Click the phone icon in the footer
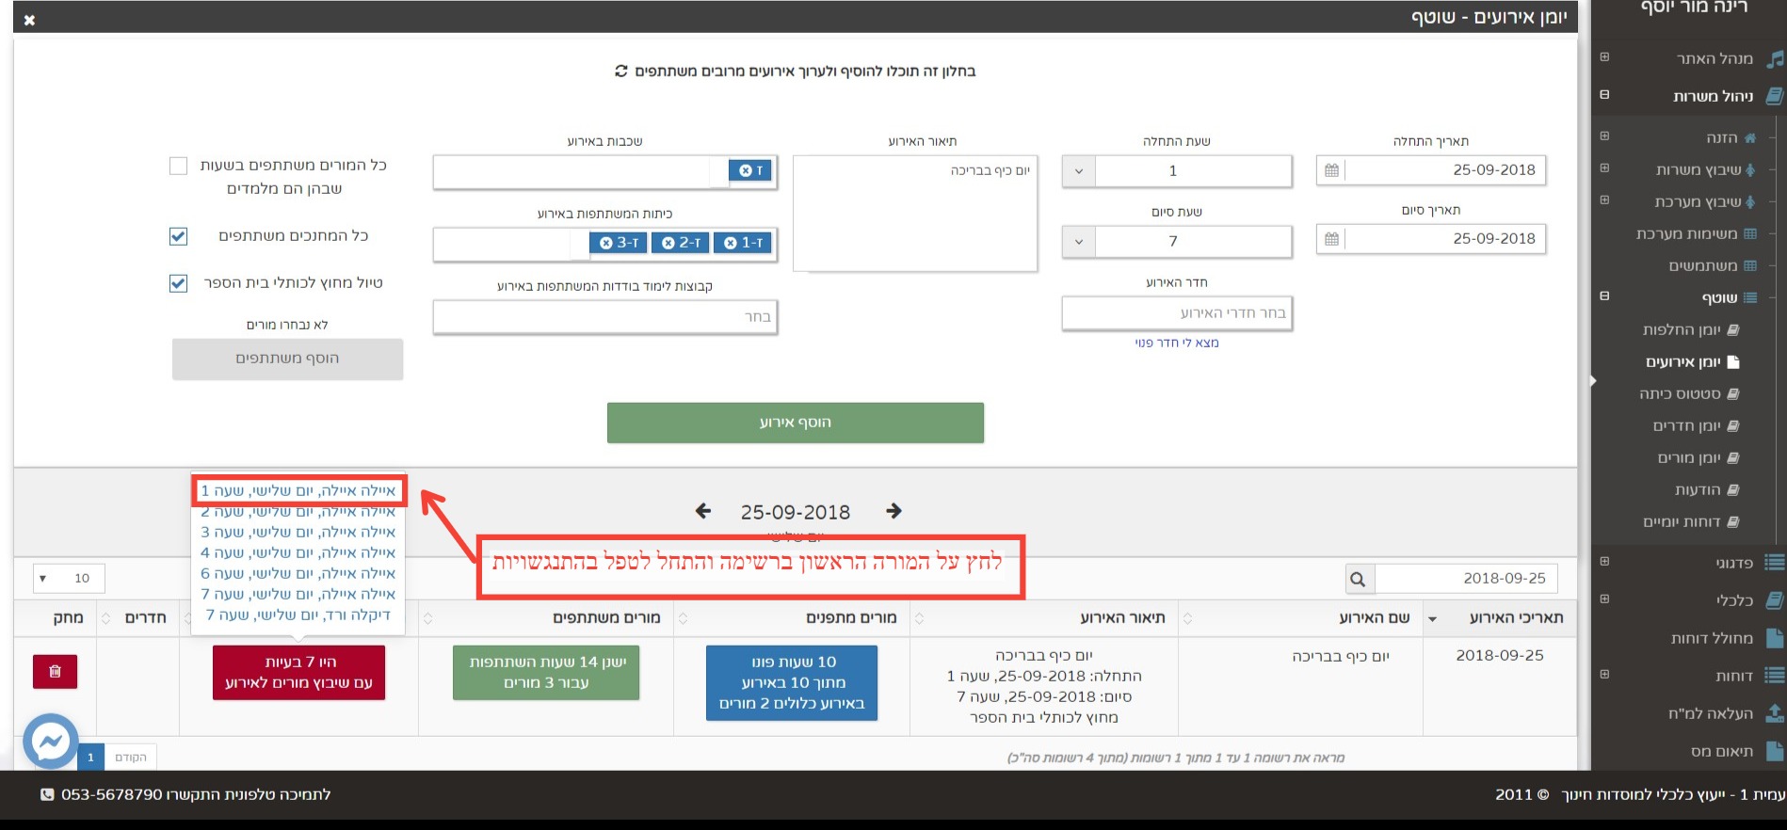Image resolution: width=1787 pixels, height=830 pixels. pos(47,794)
